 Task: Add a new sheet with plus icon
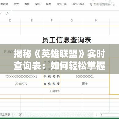[21, 115]
